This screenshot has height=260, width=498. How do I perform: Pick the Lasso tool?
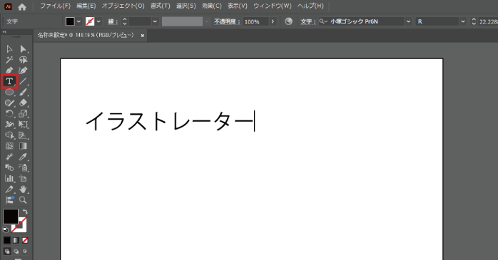point(23,60)
